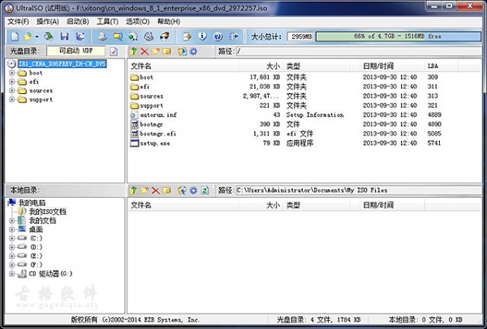Click Up arrow in local pane toolbar

(134, 190)
